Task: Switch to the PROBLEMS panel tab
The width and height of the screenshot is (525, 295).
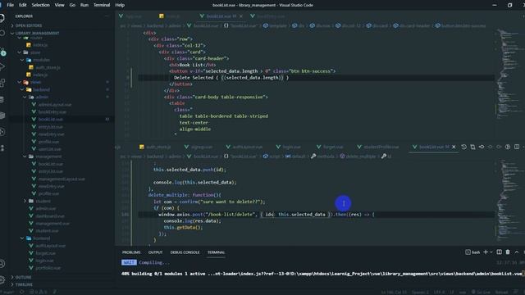Action: coord(131,252)
